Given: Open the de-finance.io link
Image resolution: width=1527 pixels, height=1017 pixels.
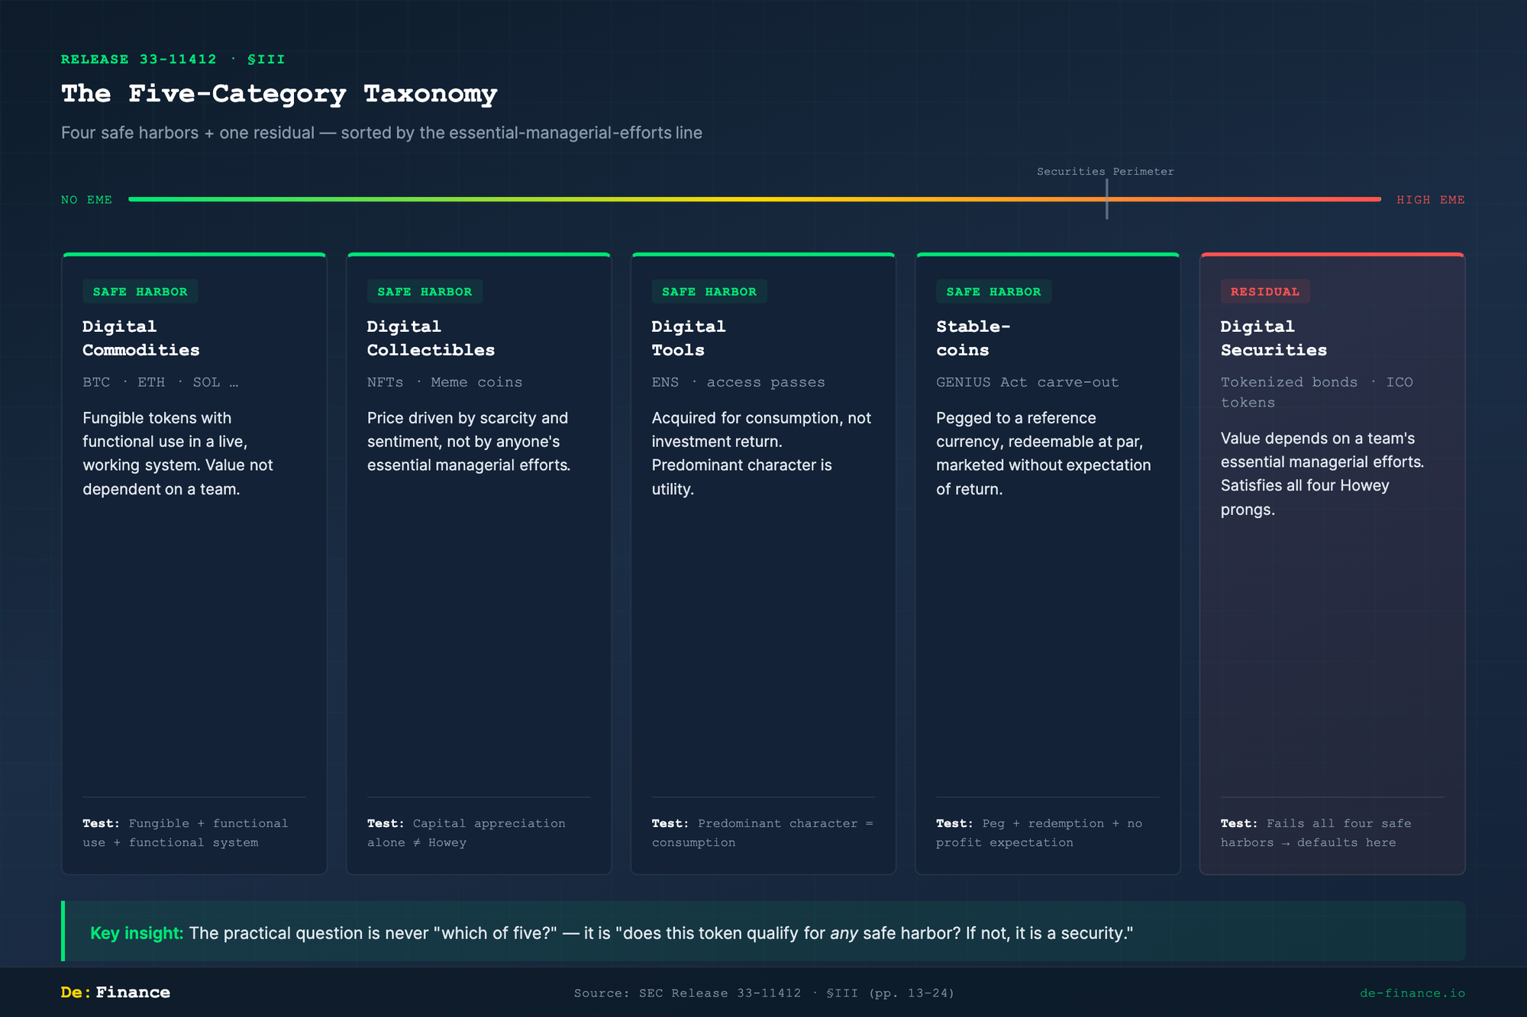Looking at the screenshot, I should tap(1412, 993).
